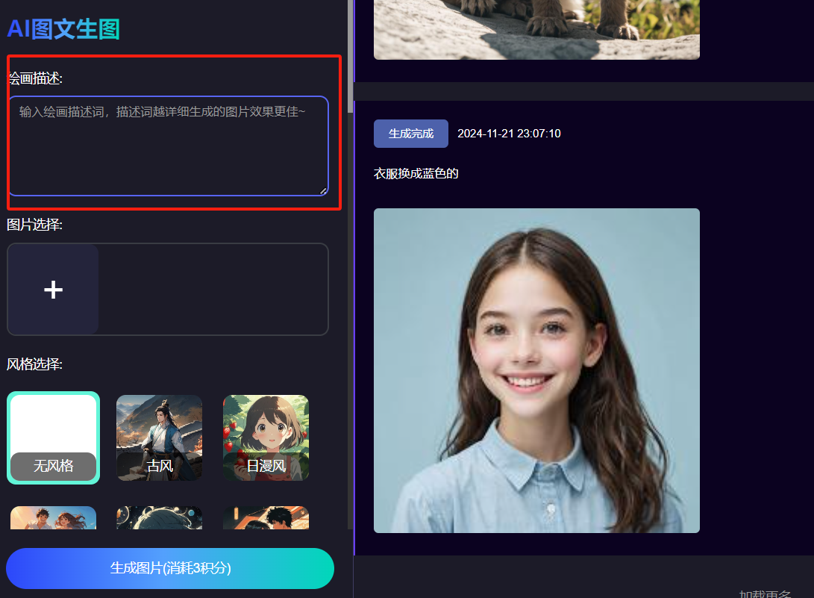Open more results via 加载更多
This screenshot has height=598, width=814.
pos(764,592)
